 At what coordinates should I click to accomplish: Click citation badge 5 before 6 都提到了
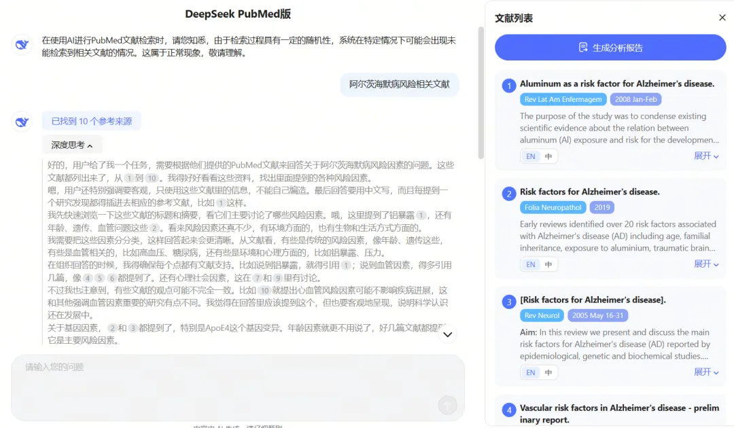coord(99,278)
